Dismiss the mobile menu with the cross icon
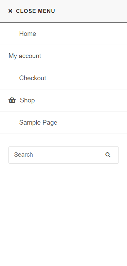The width and height of the screenshot is (127, 266). (x=10, y=11)
